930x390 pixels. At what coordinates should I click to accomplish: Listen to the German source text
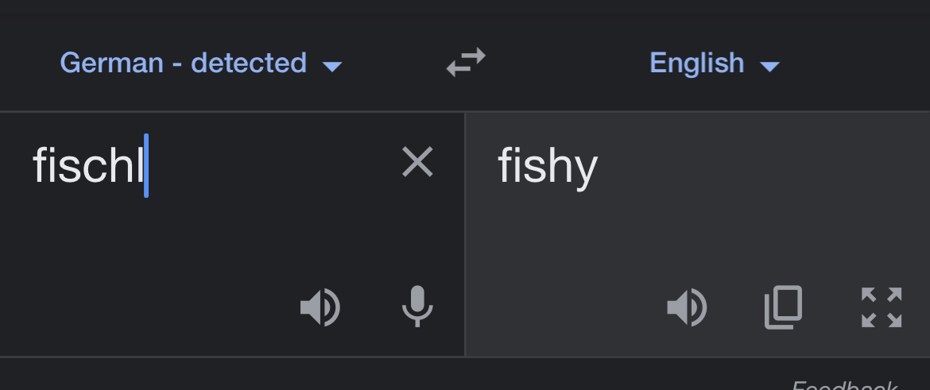pyautogui.click(x=320, y=307)
